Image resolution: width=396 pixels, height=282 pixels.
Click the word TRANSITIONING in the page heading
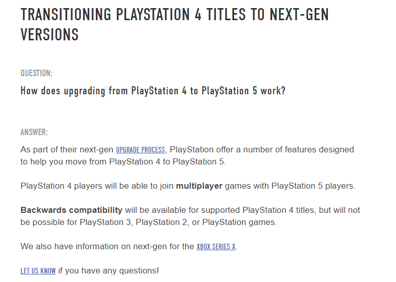click(66, 14)
